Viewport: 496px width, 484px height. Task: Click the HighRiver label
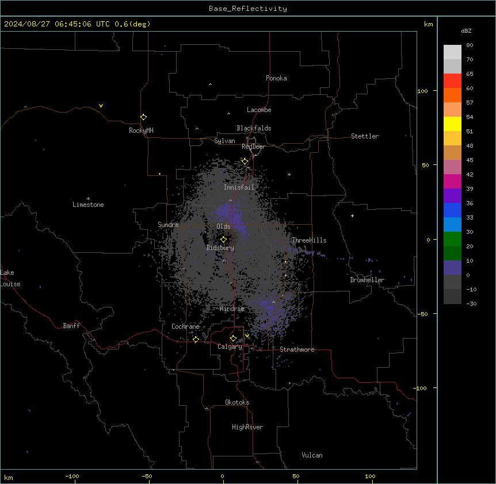click(x=247, y=427)
